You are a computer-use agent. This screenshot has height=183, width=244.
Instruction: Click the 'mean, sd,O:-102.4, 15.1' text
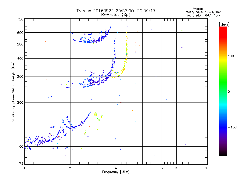[203, 12]
